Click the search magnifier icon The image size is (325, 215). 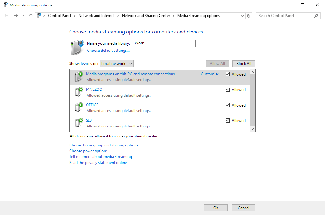point(316,16)
